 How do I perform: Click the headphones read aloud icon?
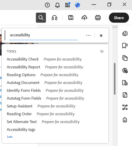[x=54, y=18]
